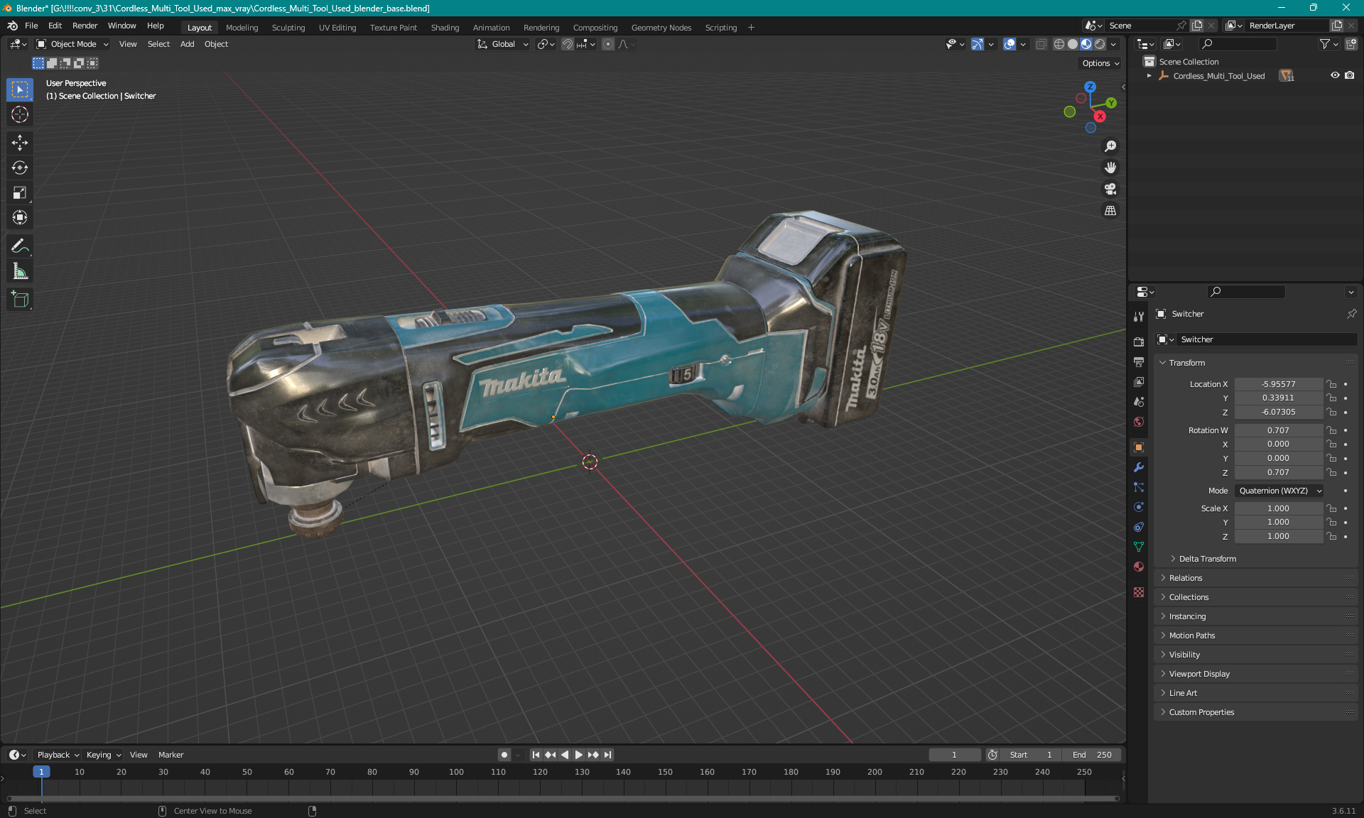Activate the 3D Cursor tool
This screenshot has height=818, width=1364.
point(20,114)
